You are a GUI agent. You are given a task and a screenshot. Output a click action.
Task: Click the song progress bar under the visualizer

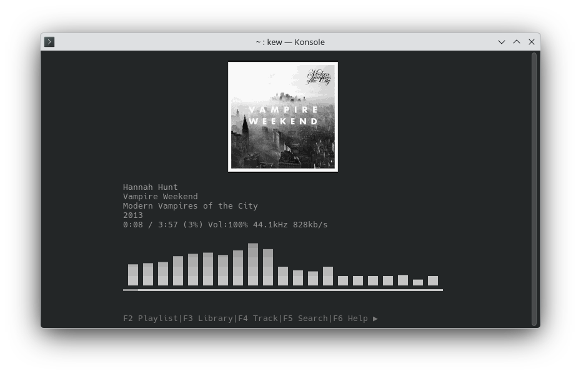283,290
